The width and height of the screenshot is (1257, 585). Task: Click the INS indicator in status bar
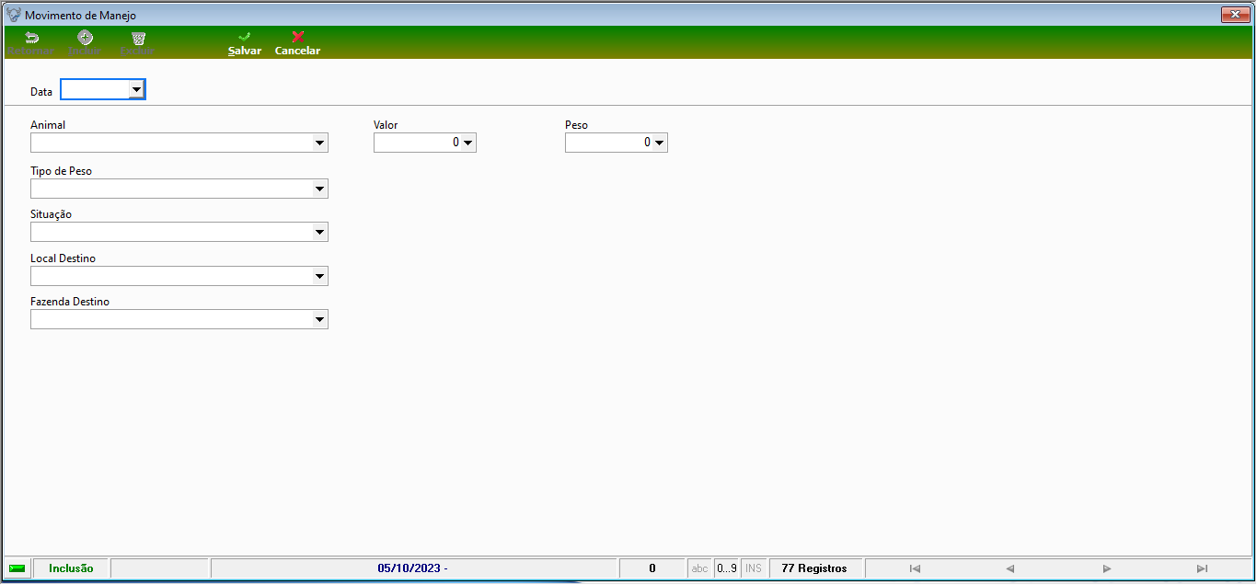coord(754,568)
